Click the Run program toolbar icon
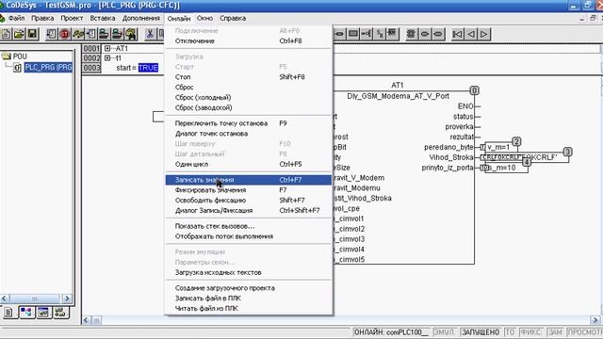 [x=51, y=34]
